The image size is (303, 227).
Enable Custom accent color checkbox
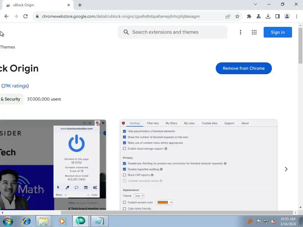125,202
